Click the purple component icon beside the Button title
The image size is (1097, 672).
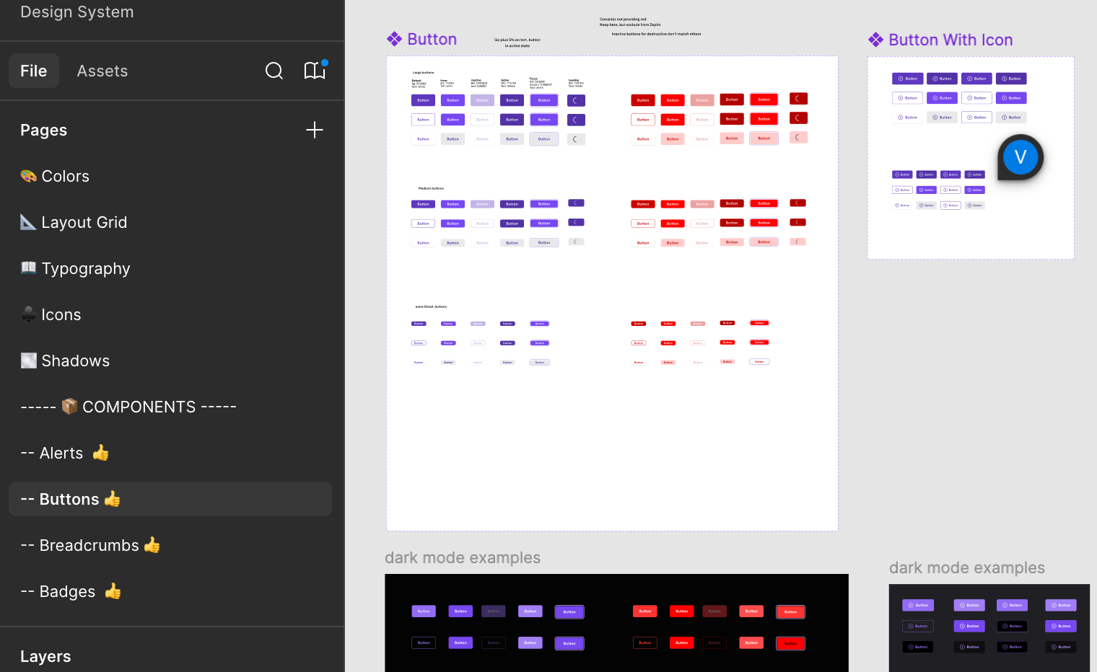point(394,39)
